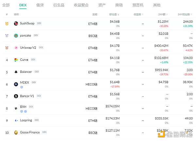
Task: Click the HECO链 cell in MDEX row
Action: [91, 84]
